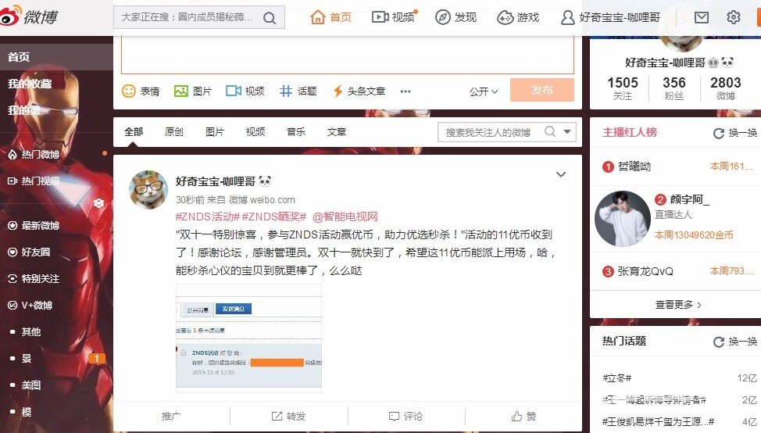Select the 原创 feed tab
The width and height of the screenshot is (761, 433).
coord(173,131)
